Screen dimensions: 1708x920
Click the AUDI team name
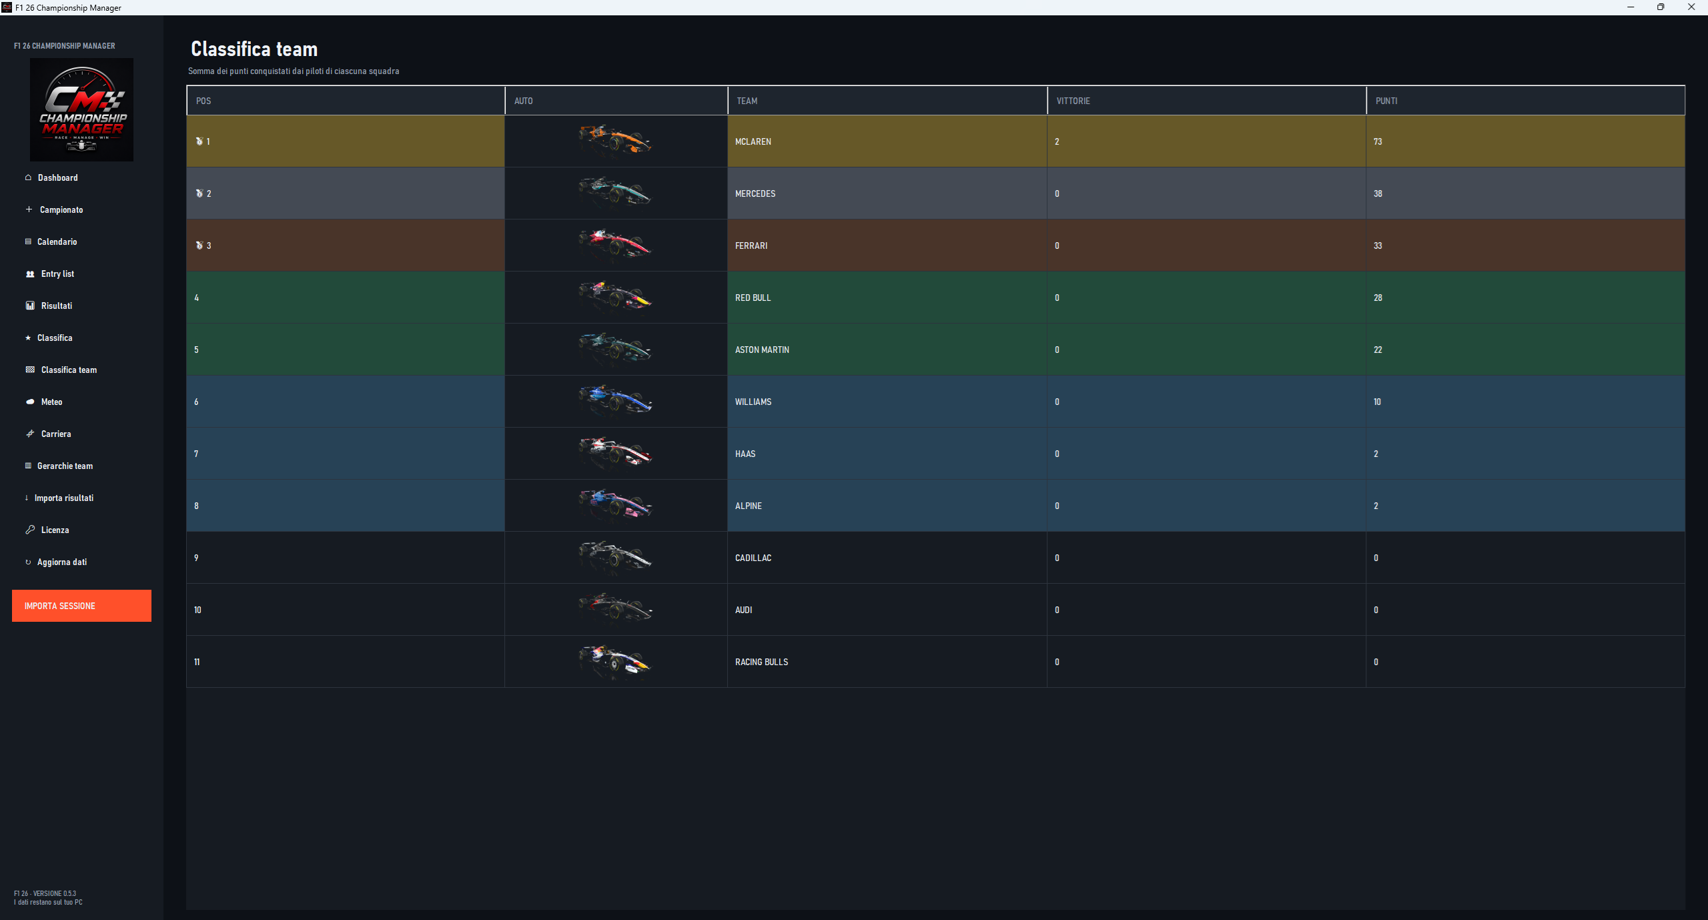point(743,610)
